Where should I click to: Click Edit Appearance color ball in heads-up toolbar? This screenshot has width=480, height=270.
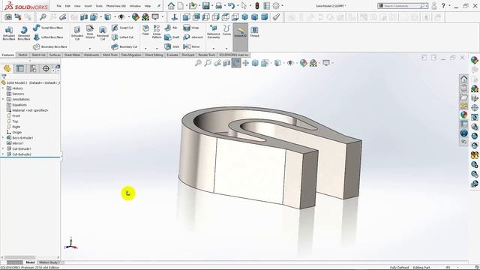[303, 63]
